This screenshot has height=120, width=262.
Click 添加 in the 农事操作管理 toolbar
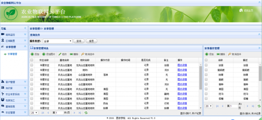(209, 54)
